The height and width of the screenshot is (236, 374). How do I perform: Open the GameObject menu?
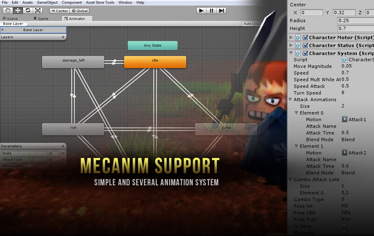47,2
